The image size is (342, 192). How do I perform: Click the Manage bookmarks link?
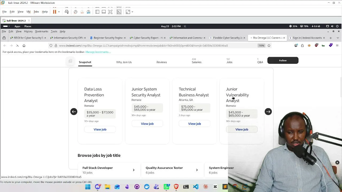coord(98,52)
